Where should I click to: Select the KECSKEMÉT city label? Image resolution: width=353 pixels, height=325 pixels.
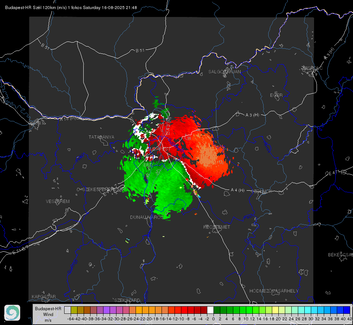point(217,227)
